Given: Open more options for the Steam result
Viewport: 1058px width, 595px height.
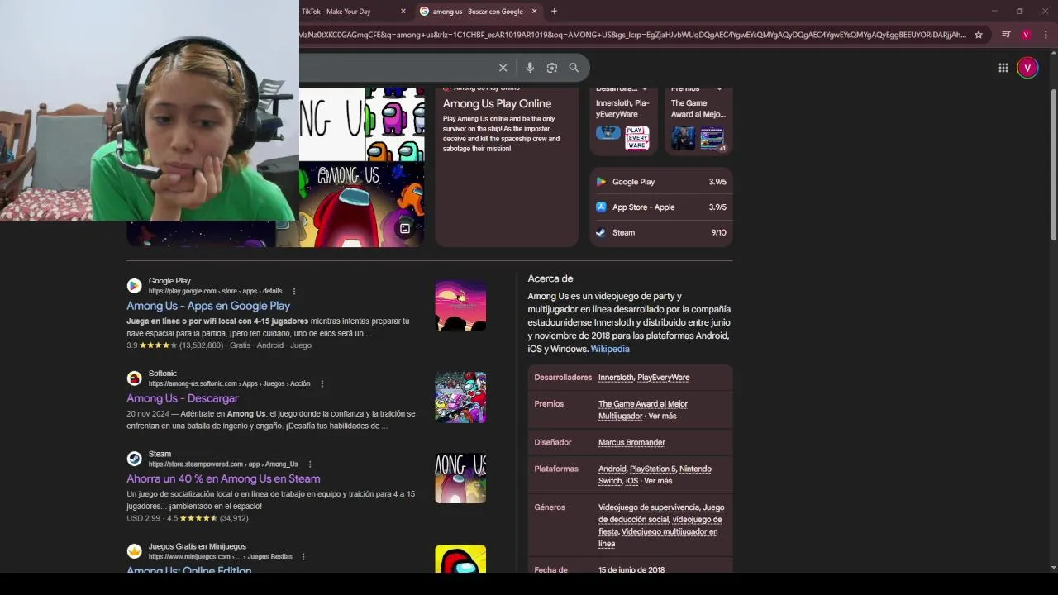Looking at the screenshot, I should pyautogui.click(x=309, y=464).
